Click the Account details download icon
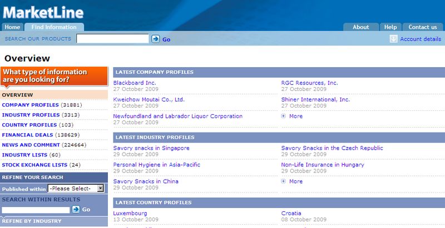 pyautogui.click(x=393, y=39)
